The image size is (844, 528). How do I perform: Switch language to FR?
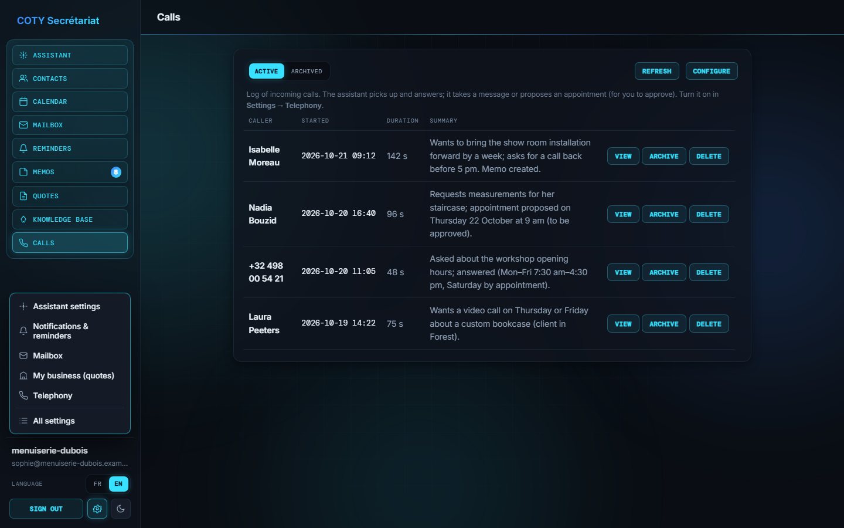tap(97, 484)
